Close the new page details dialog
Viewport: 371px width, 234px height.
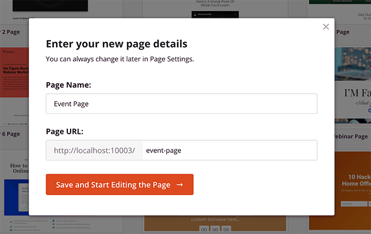click(x=326, y=27)
